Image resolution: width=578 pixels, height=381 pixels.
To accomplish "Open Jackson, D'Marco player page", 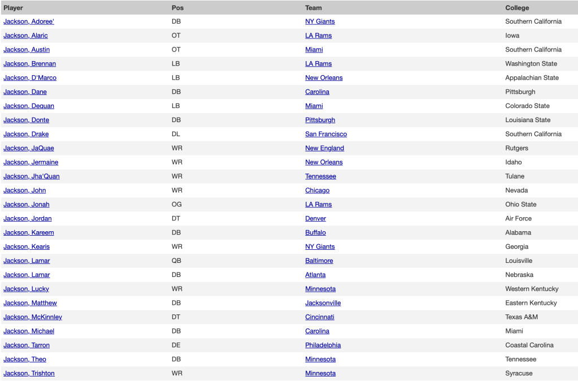I will pos(30,78).
